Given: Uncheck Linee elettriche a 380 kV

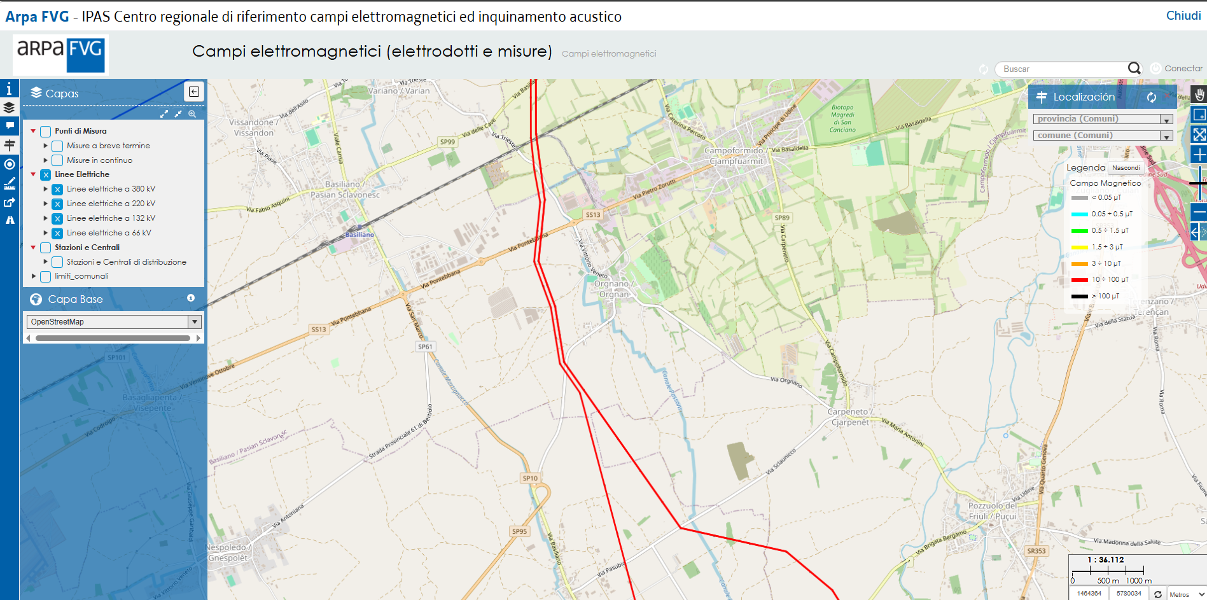Looking at the screenshot, I should coord(57,189).
